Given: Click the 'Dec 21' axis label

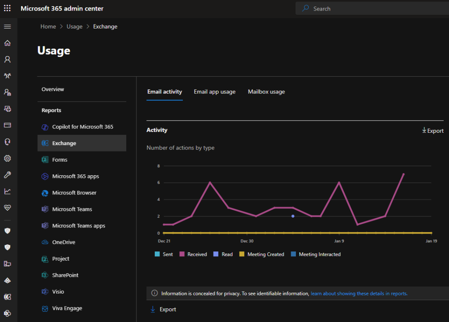Looking at the screenshot, I should (x=164, y=241).
